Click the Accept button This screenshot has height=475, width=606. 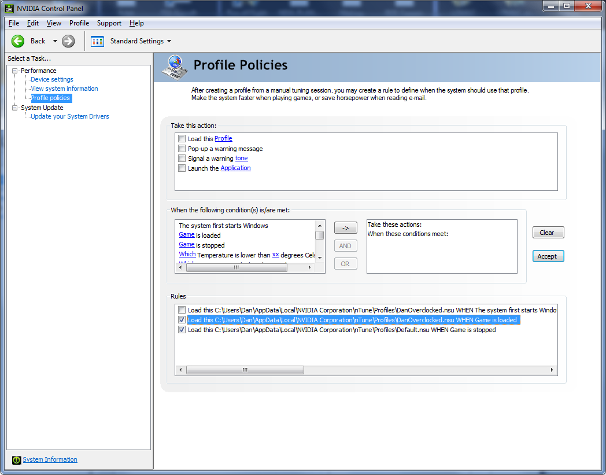coord(548,256)
